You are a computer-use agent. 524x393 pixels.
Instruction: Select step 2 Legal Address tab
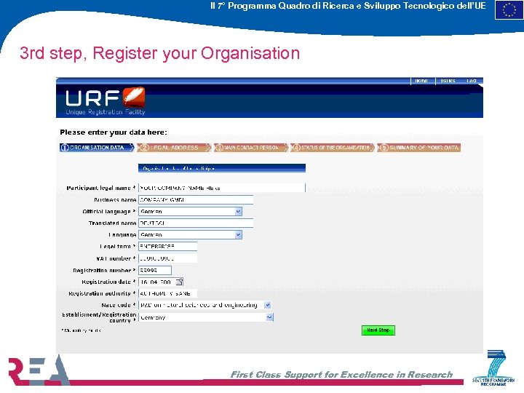(174, 147)
